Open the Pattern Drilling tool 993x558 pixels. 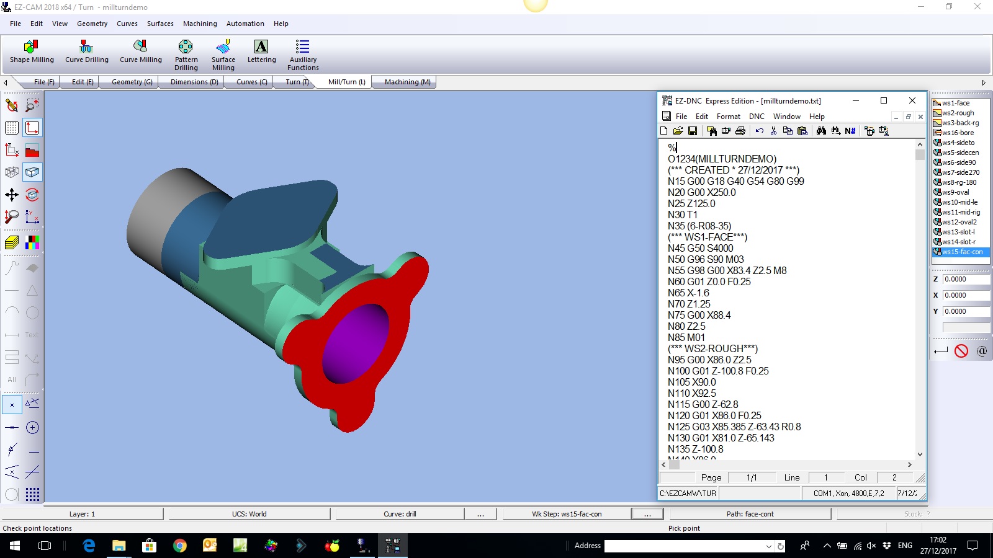click(x=186, y=55)
